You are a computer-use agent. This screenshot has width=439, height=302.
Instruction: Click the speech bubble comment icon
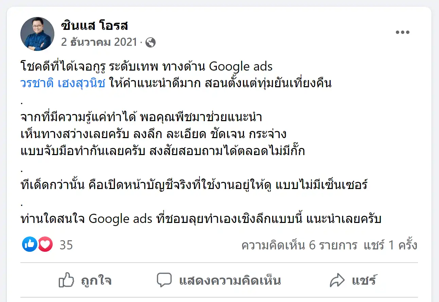click(x=164, y=280)
